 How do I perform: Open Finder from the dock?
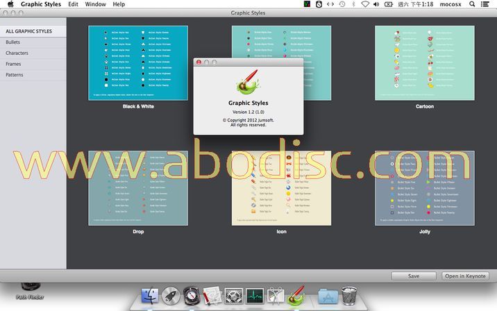tap(150, 296)
